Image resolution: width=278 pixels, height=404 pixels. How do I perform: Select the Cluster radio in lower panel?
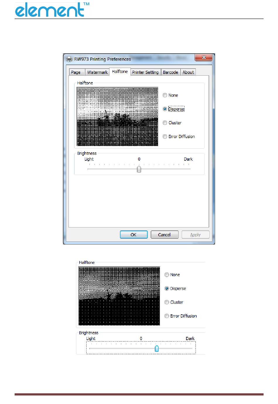pyautogui.click(x=167, y=302)
